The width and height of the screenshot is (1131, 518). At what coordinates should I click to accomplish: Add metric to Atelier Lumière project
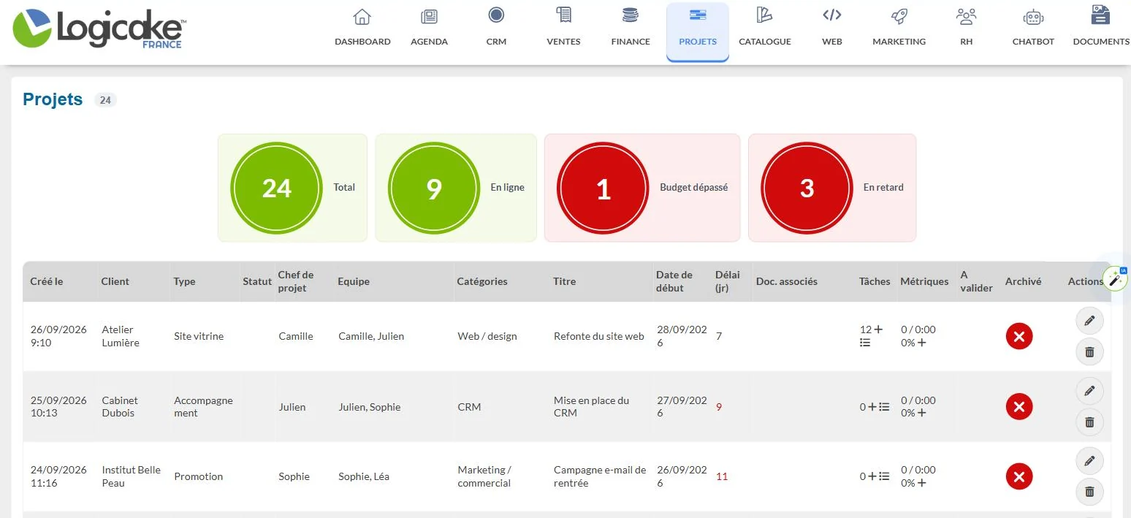[x=922, y=343]
